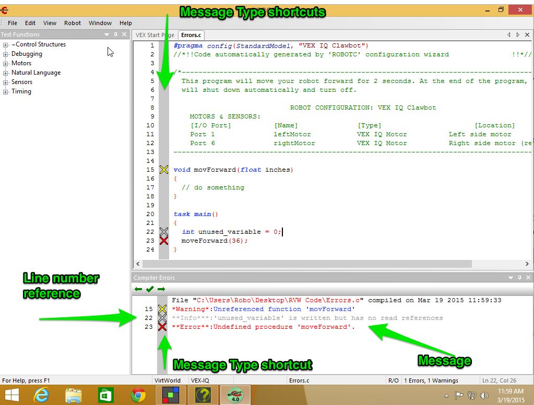
Task: Open the colored blocks app in taskbar
Action: [171, 395]
